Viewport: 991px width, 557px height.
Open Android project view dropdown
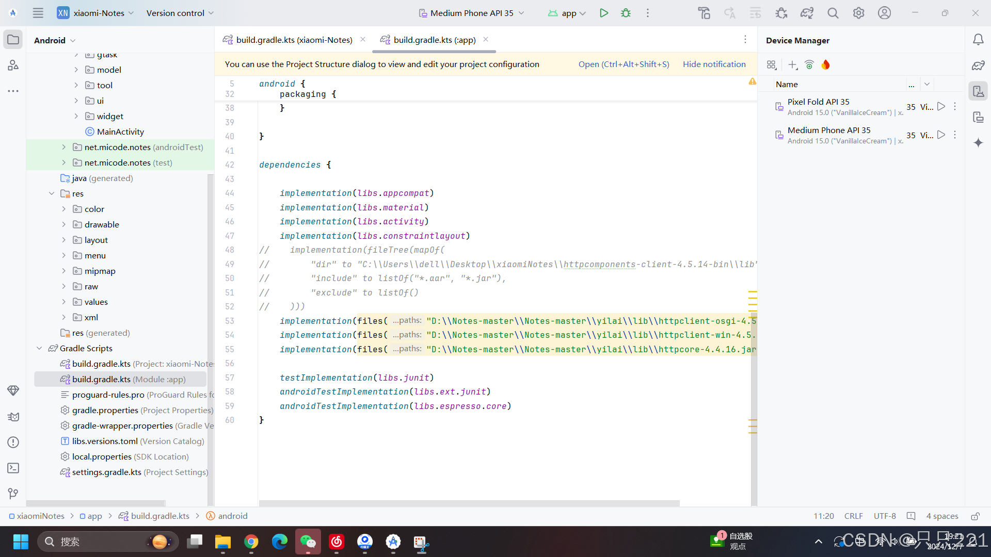pyautogui.click(x=55, y=40)
